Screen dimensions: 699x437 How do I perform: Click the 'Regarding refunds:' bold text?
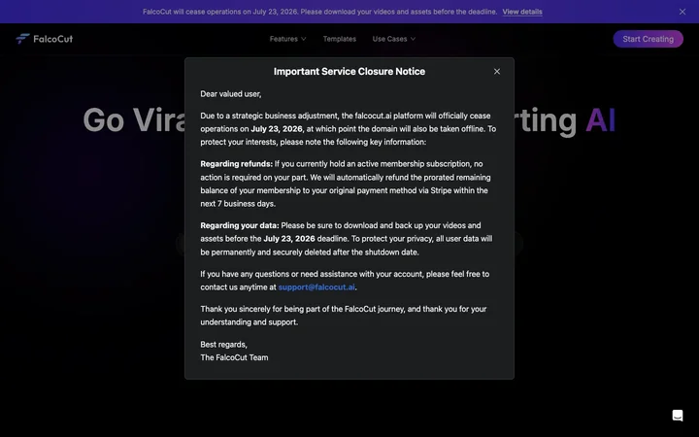(x=236, y=164)
